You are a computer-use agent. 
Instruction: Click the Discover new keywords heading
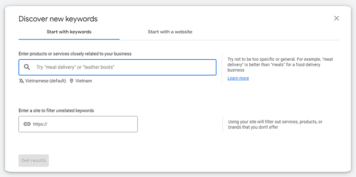pos(58,19)
